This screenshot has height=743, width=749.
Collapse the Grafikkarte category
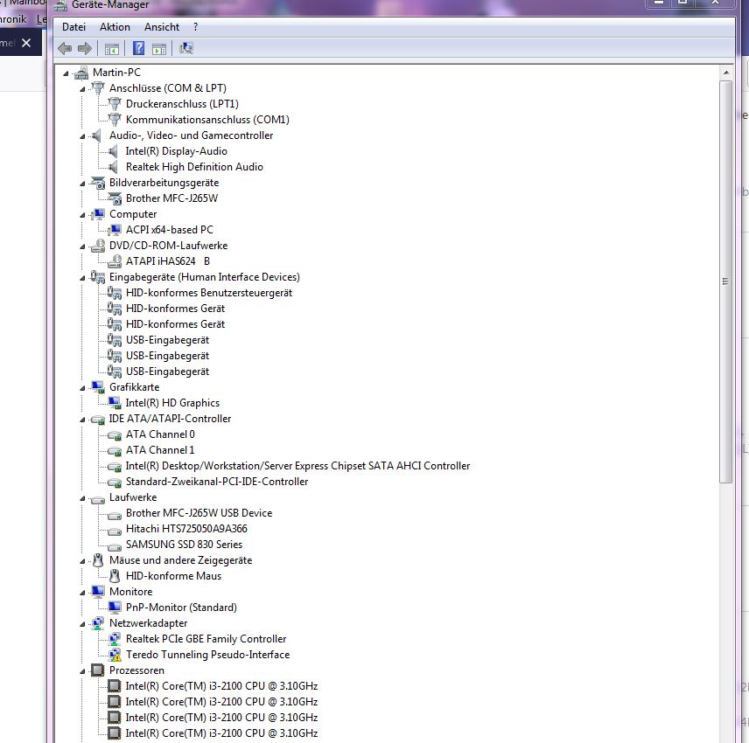82,388
